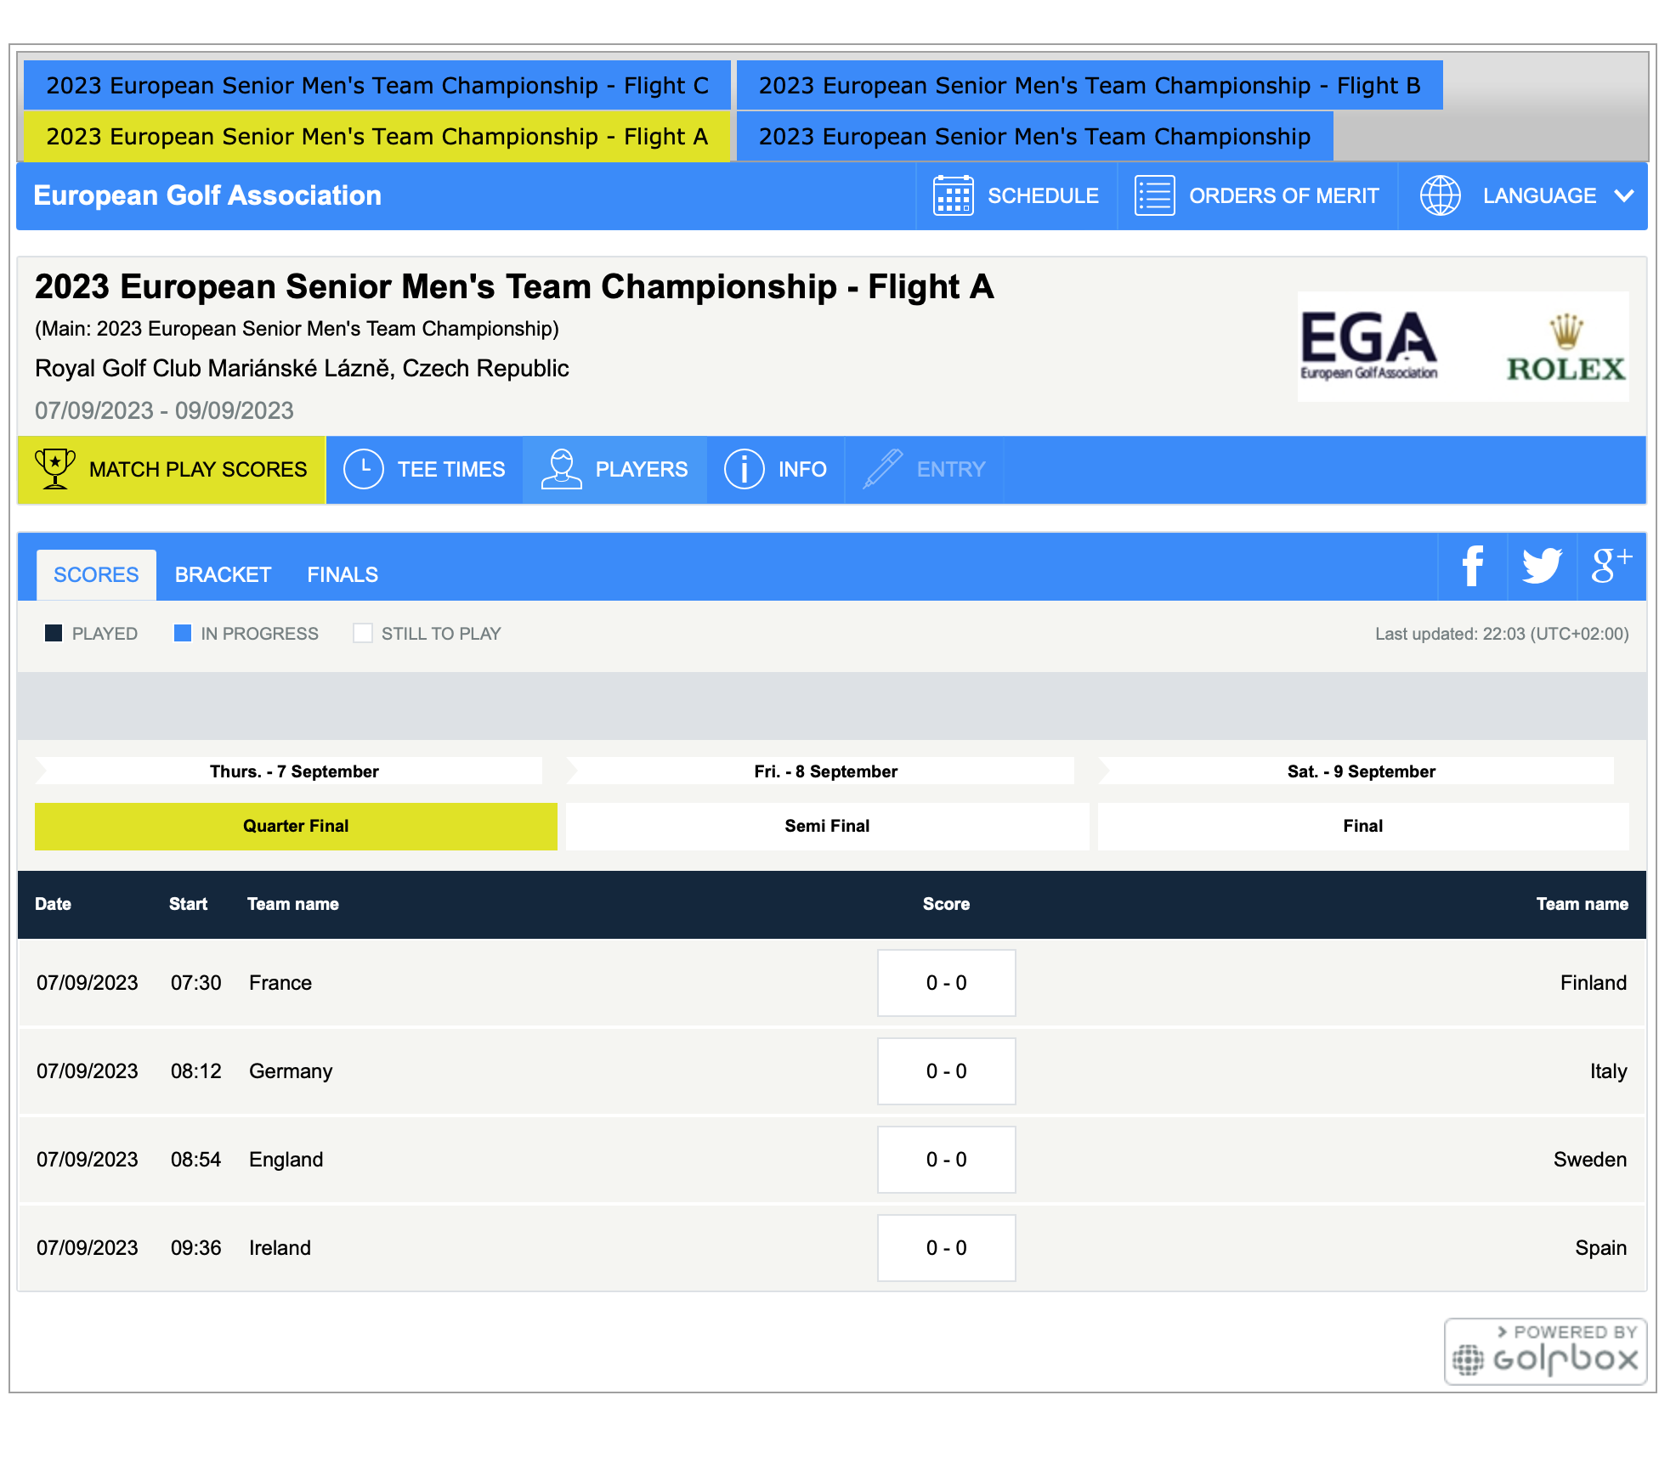
Task: Open the Flight B championship tab
Action: pyautogui.click(x=1090, y=85)
